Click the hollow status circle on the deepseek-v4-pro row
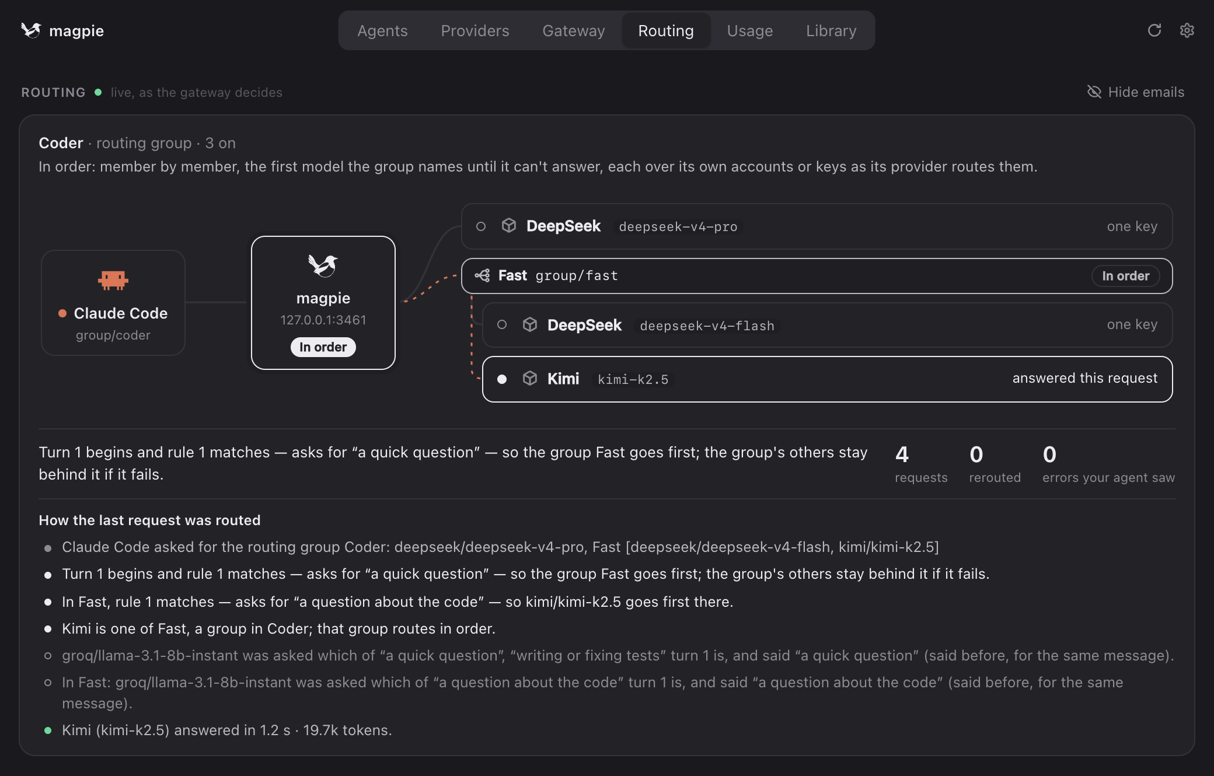This screenshot has width=1214, height=776. (x=481, y=226)
